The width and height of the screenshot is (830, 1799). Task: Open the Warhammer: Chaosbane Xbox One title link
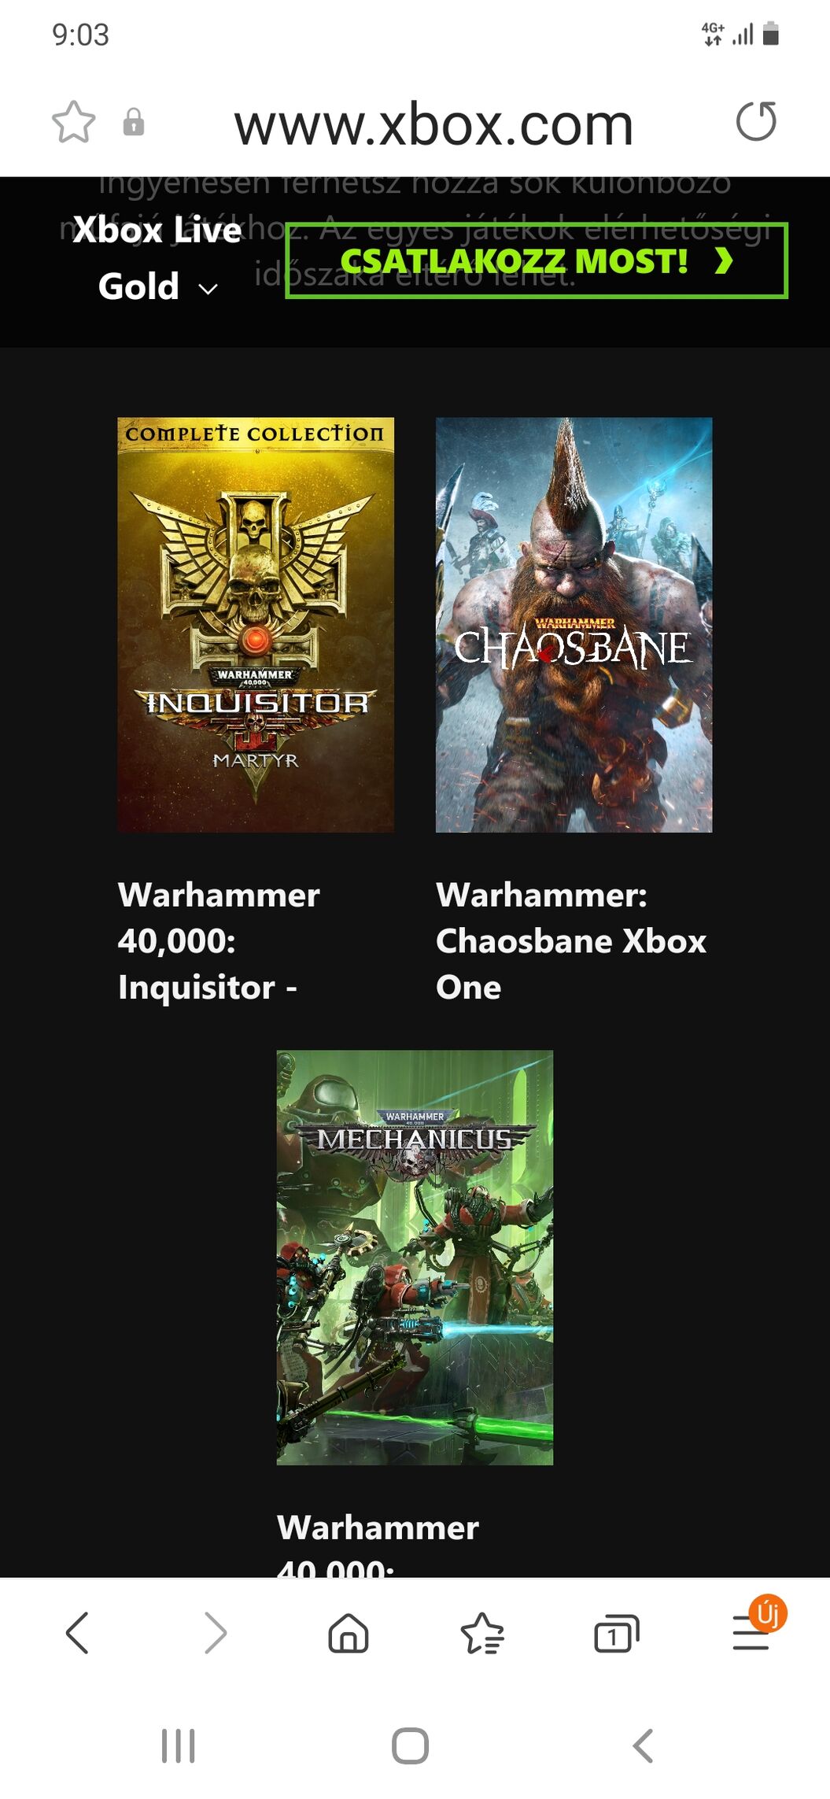pyautogui.click(x=571, y=941)
